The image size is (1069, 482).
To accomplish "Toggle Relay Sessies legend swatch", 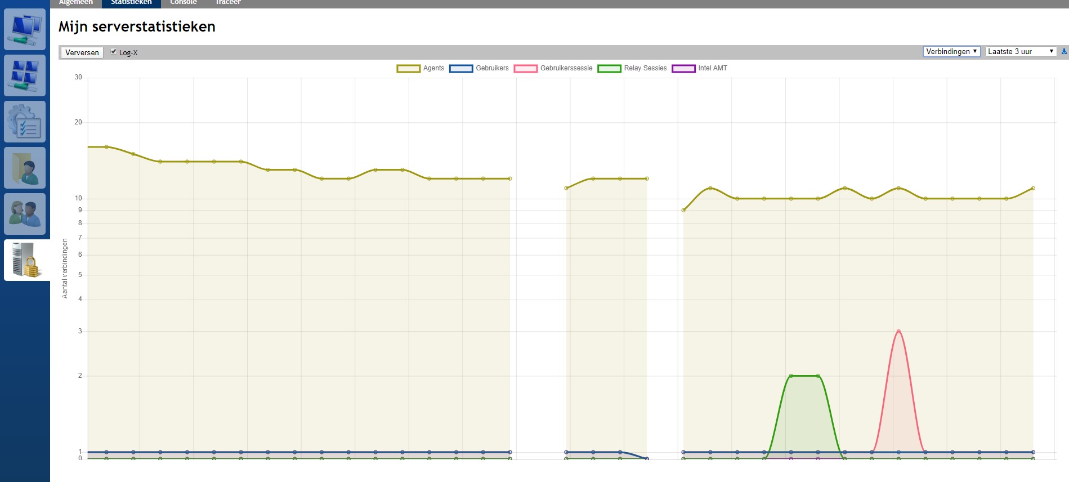I will tap(610, 69).
